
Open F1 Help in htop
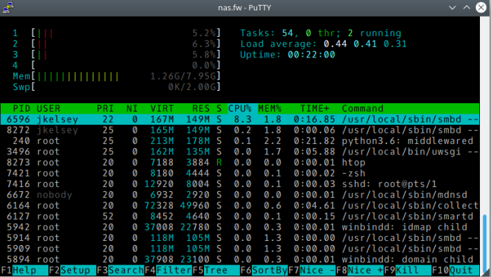[x=24, y=270]
